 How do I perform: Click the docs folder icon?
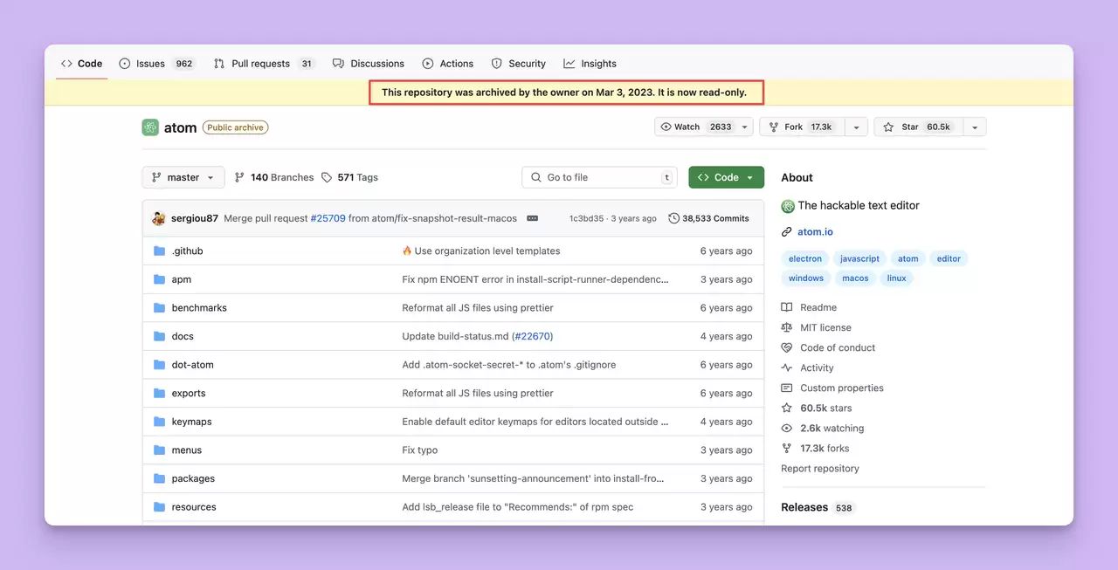pos(159,336)
